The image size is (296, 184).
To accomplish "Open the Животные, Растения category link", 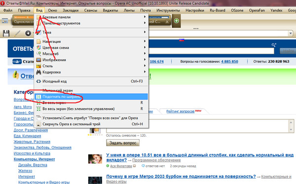I will pos(32,142).
